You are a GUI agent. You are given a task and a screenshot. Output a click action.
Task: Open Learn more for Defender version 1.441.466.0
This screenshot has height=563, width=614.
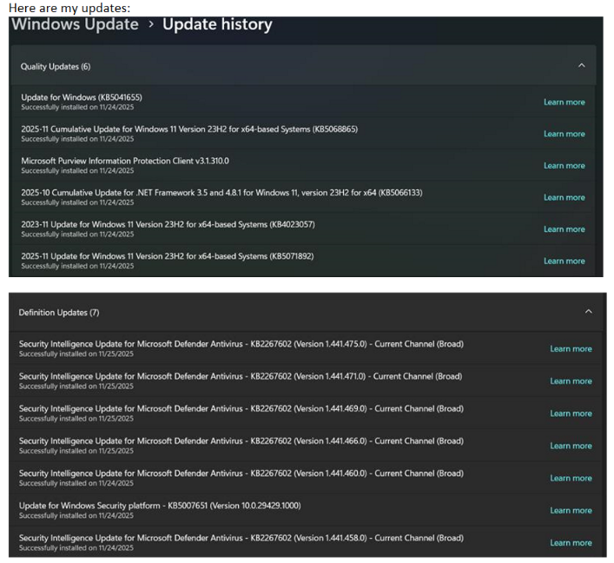[571, 446]
